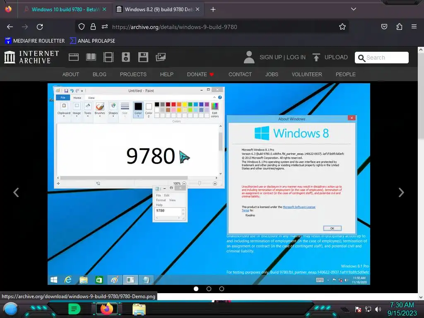424x318 pixels.
Task: Click SIGN UP | LOG IN link
Action: pyautogui.click(x=282, y=57)
